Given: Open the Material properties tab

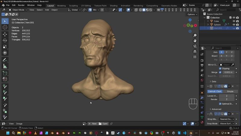Looking at the screenshot, I should (x=202, y=122).
